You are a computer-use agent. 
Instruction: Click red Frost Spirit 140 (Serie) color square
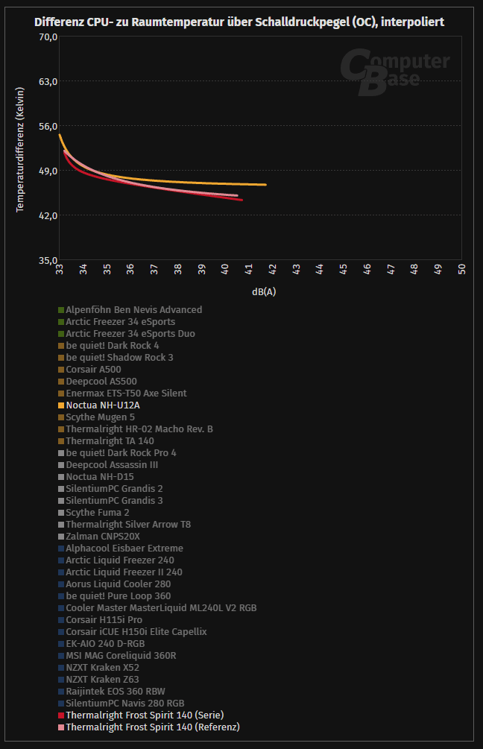[61, 716]
